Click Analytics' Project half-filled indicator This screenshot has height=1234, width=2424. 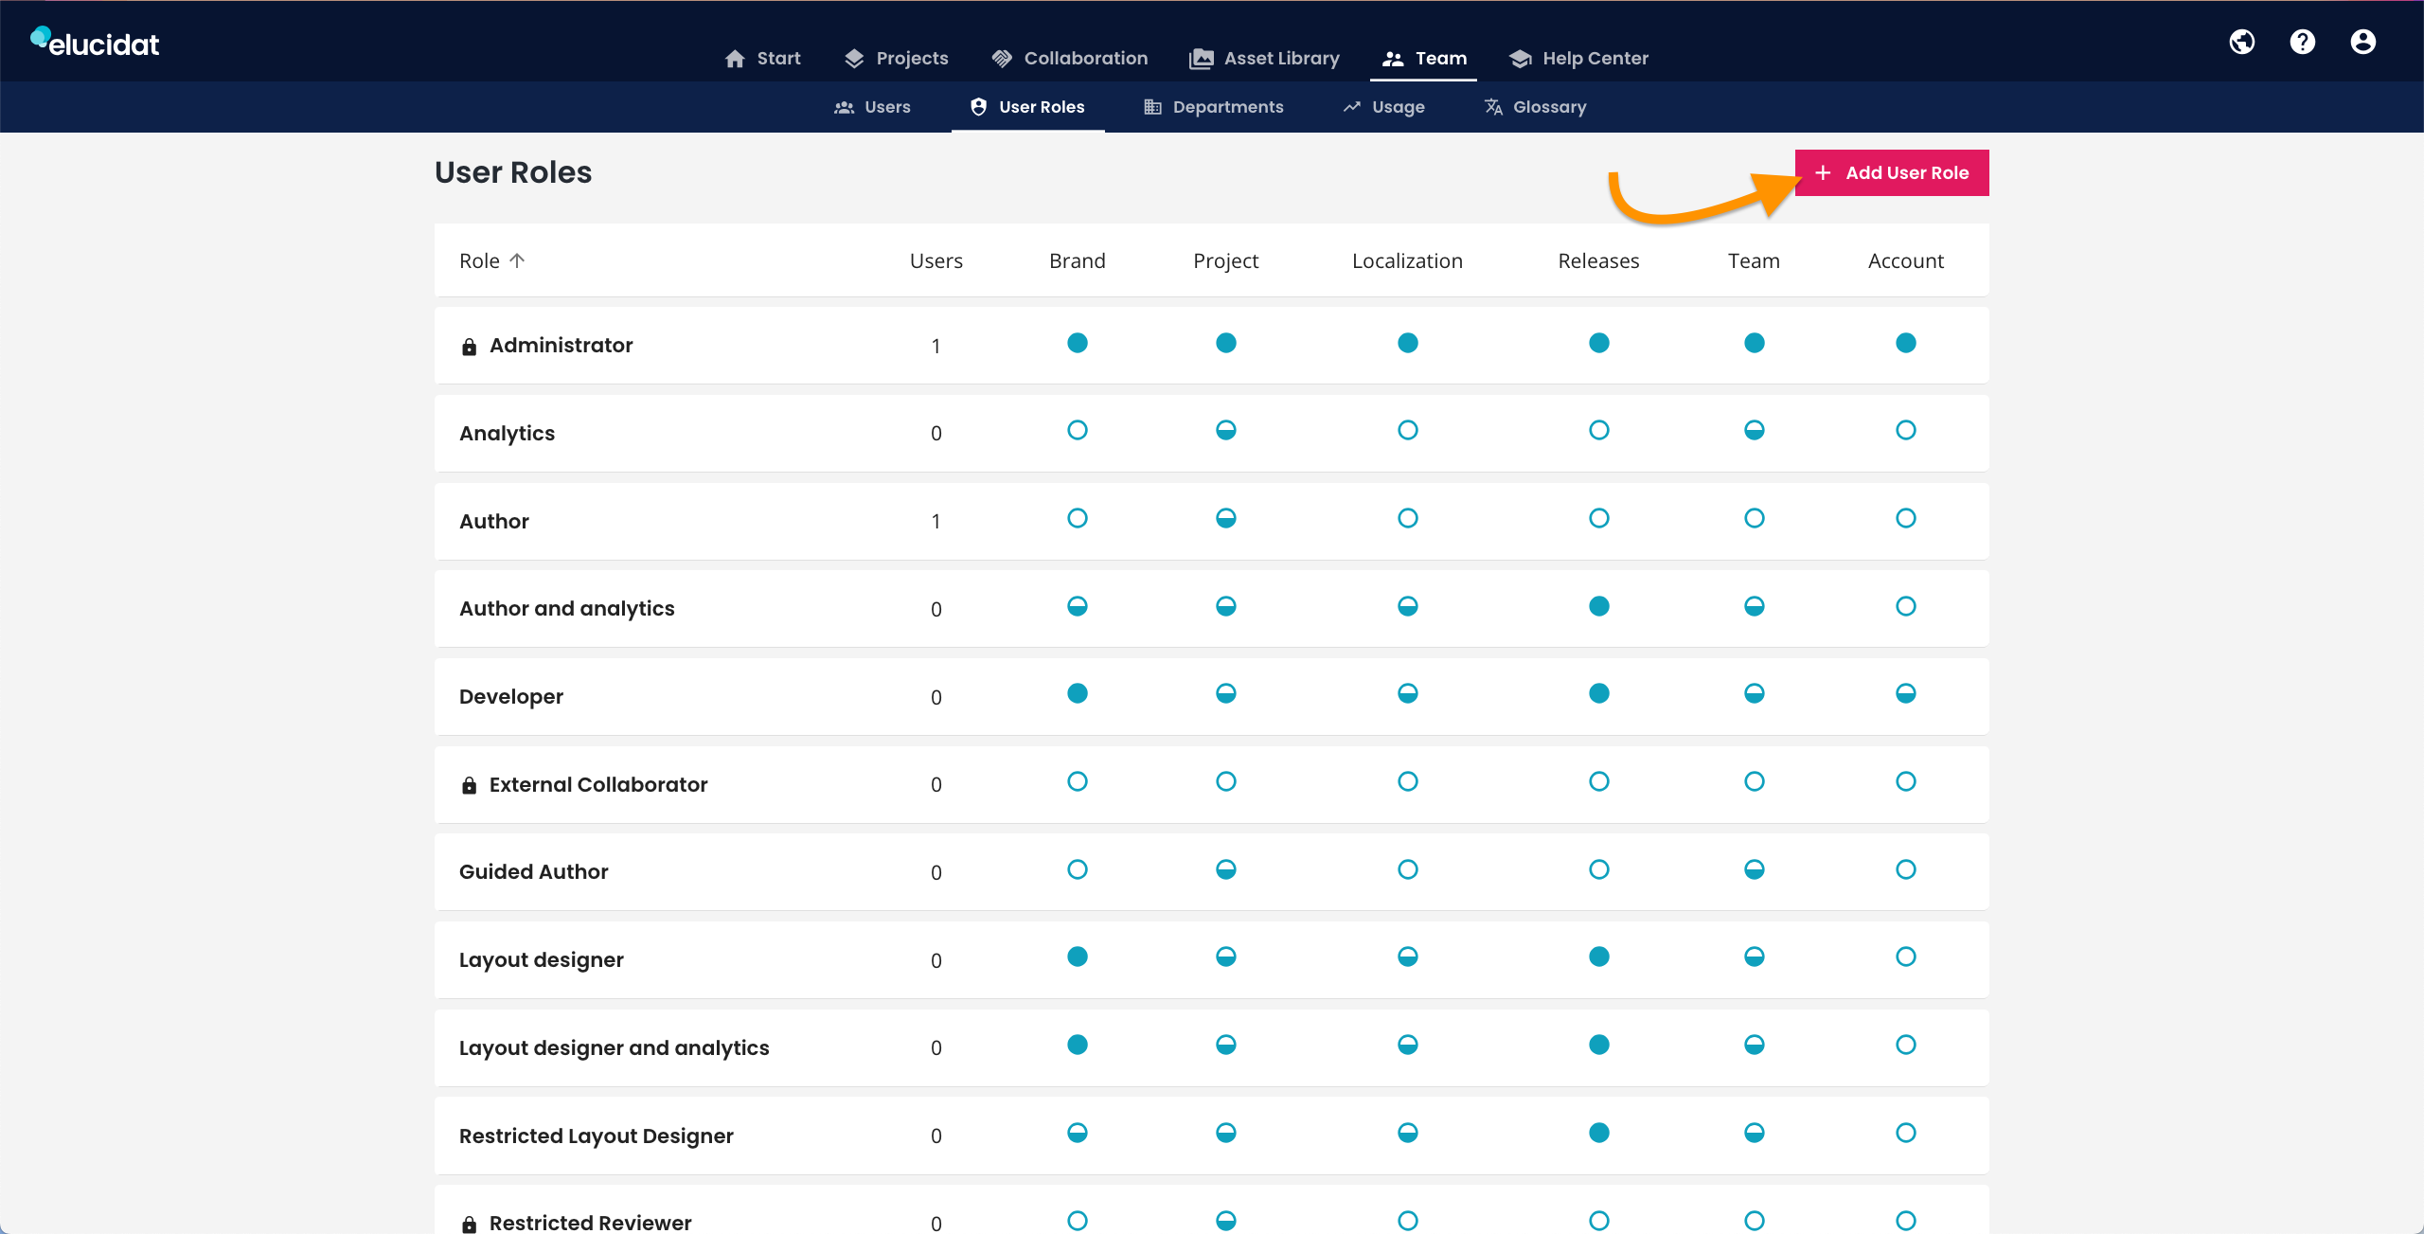(1225, 430)
